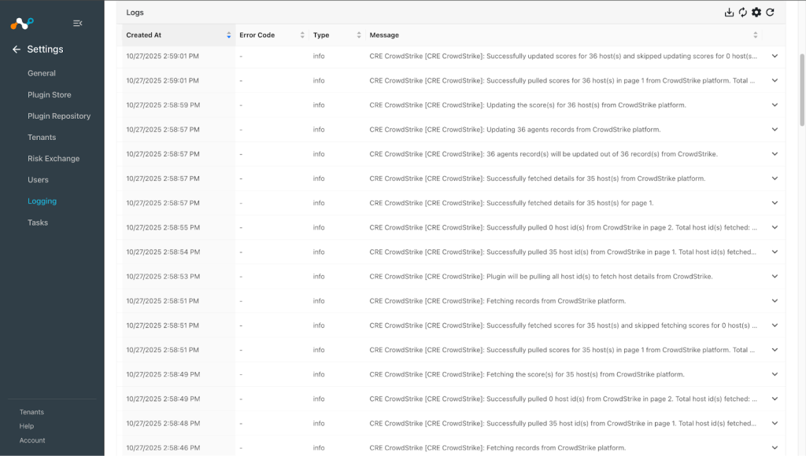Click "Fetching records" message at 2:58:51 PM

[x=497, y=301]
